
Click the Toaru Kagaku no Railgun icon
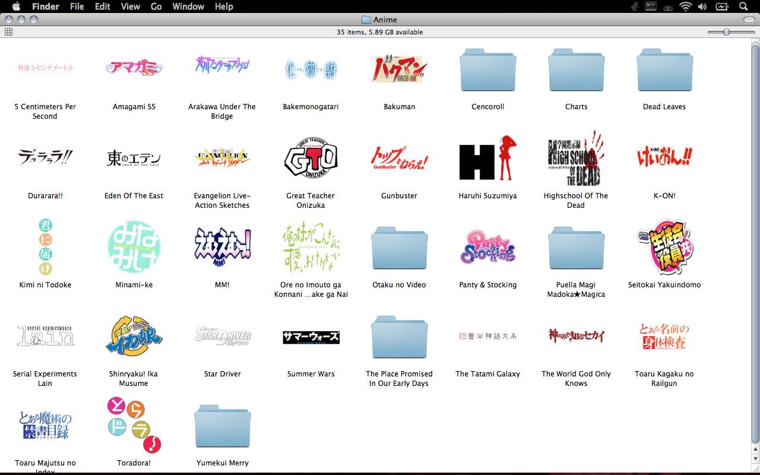coord(664,336)
